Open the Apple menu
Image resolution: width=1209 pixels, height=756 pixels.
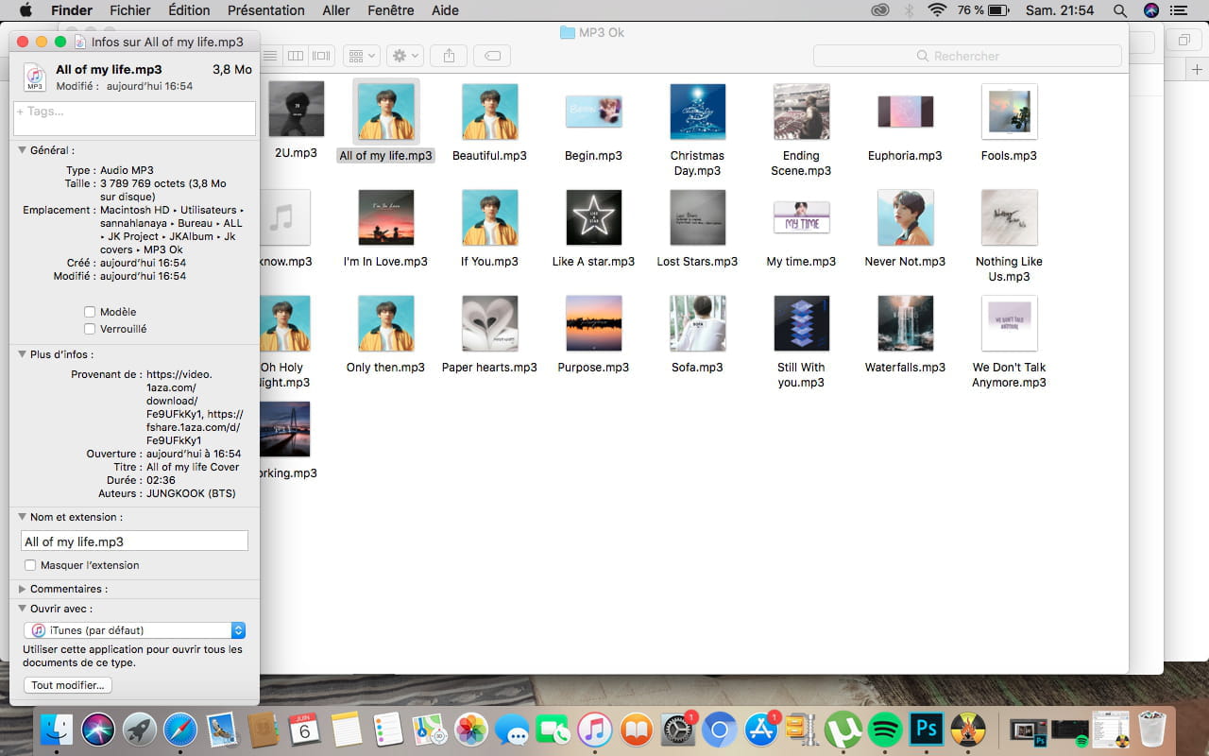[x=26, y=10]
